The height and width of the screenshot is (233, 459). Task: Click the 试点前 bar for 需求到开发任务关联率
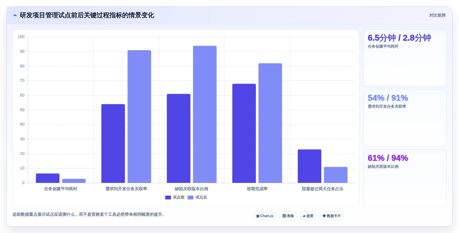(x=113, y=144)
